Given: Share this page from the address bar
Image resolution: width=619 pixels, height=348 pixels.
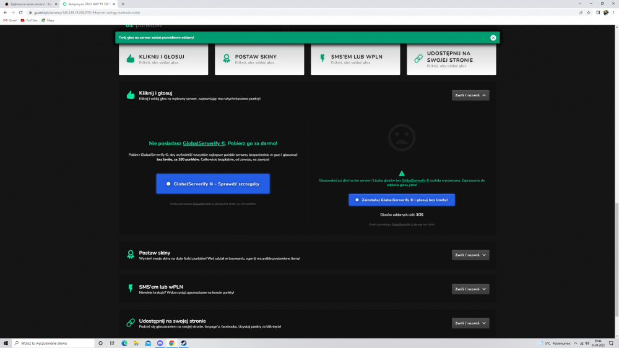Looking at the screenshot, I should 581,12.
